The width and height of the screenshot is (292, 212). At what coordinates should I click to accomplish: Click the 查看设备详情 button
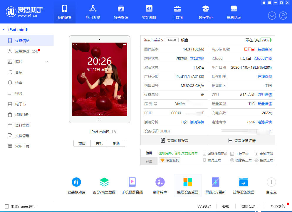click(x=241, y=140)
